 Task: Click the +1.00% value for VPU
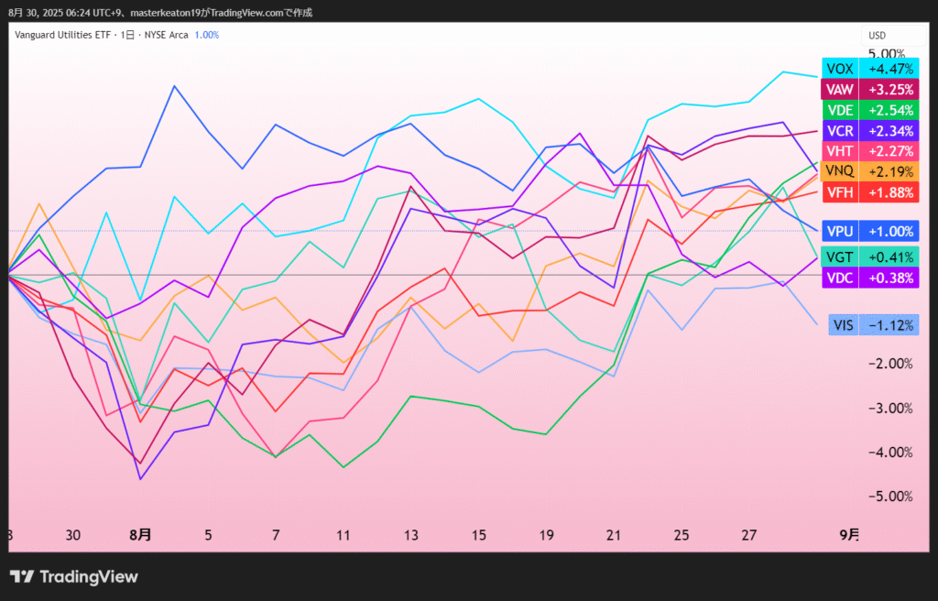(x=889, y=231)
